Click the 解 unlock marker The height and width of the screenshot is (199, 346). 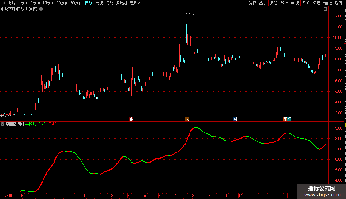289,119
